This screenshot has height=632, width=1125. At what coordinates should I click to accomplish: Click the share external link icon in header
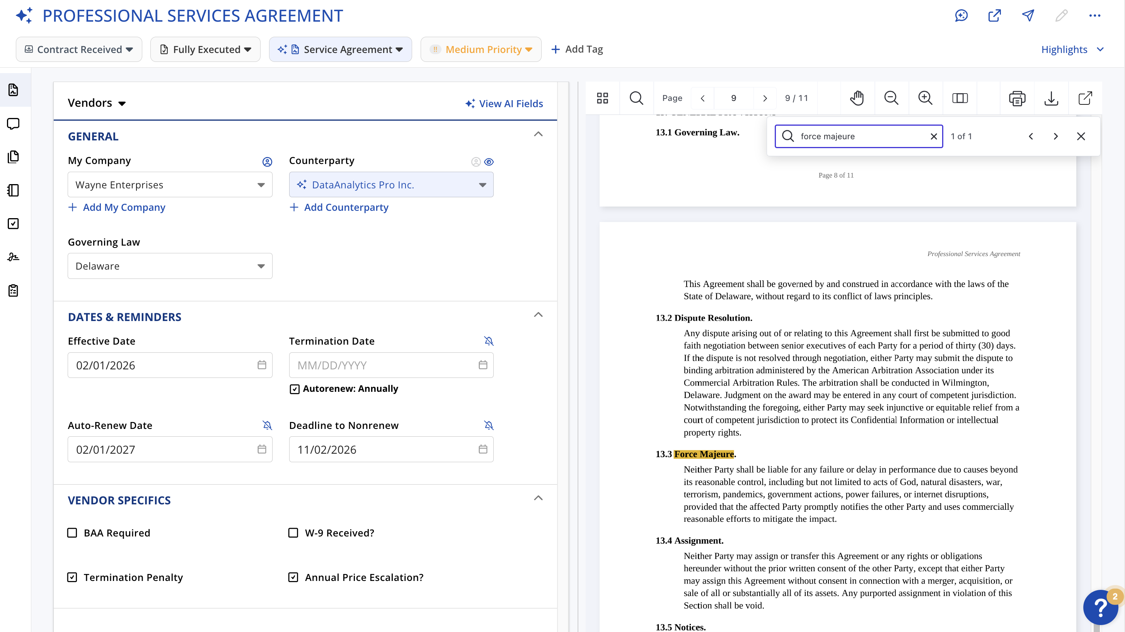coord(994,16)
